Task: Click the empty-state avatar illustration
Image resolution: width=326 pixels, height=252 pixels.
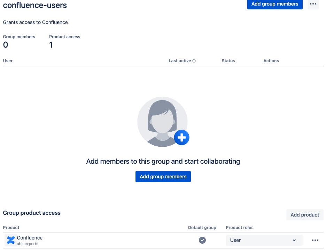Action: 162,122
